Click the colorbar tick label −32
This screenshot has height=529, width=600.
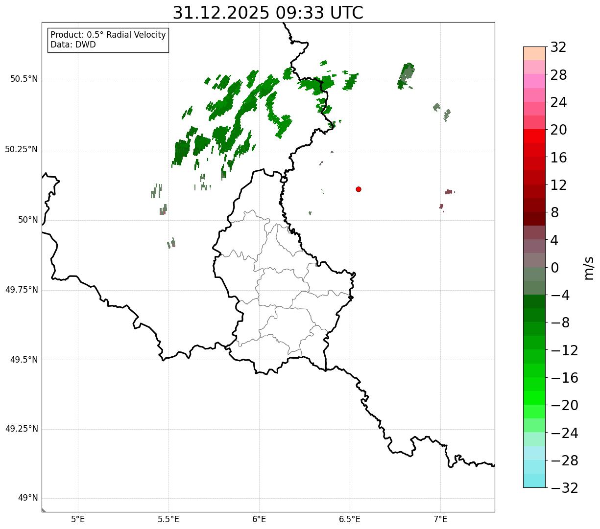pyautogui.click(x=564, y=488)
